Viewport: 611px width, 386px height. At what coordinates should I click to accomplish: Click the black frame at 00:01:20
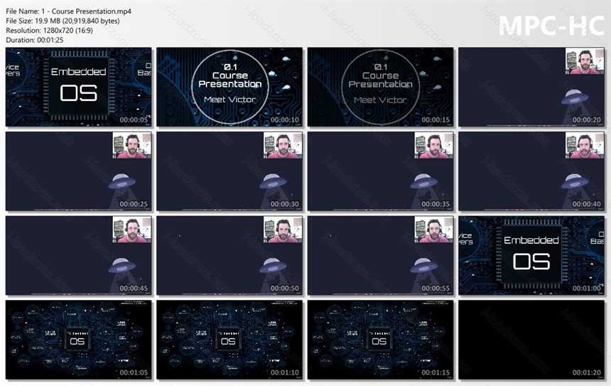531,340
